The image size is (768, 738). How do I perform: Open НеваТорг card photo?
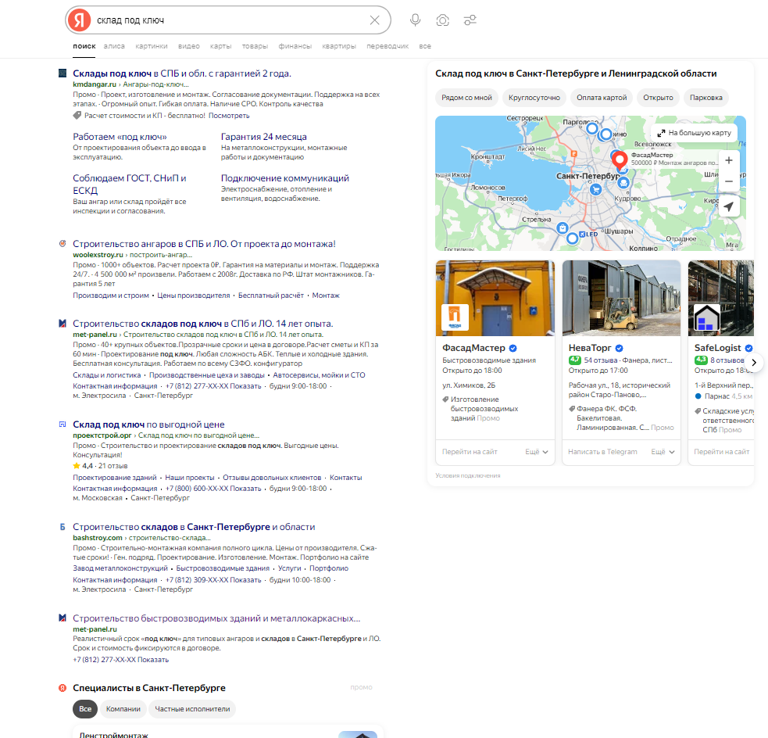pyautogui.click(x=622, y=298)
